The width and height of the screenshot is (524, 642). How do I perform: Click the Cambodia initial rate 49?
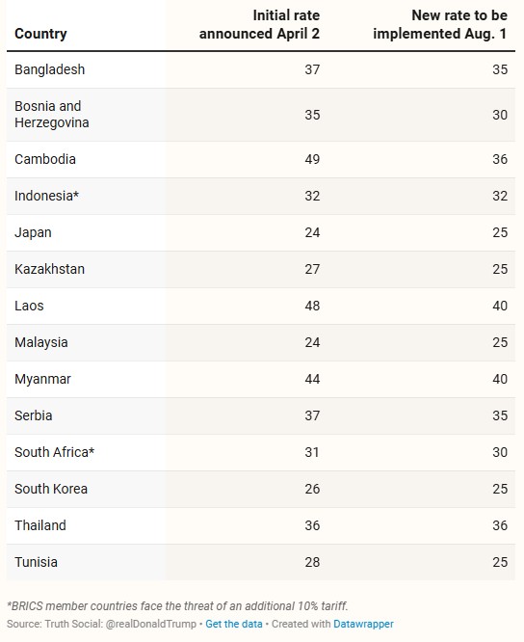point(312,159)
